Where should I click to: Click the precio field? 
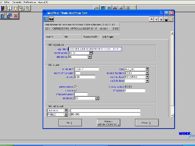(x=85, y=77)
